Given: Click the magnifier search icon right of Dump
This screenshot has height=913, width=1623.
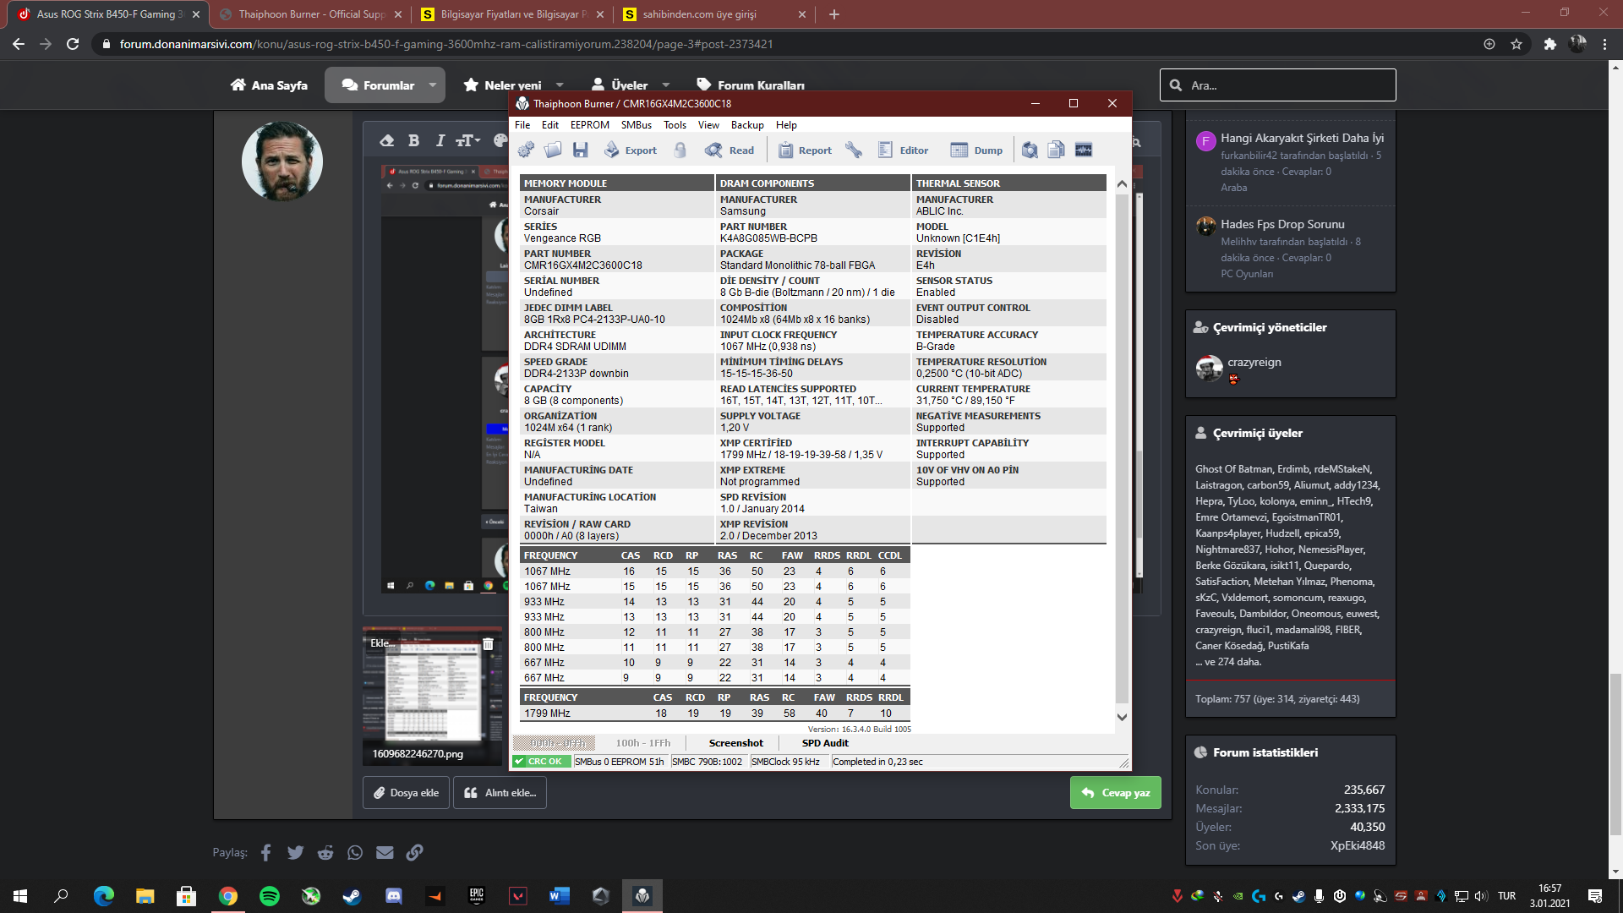Looking at the screenshot, I should [x=1030, y=150].
